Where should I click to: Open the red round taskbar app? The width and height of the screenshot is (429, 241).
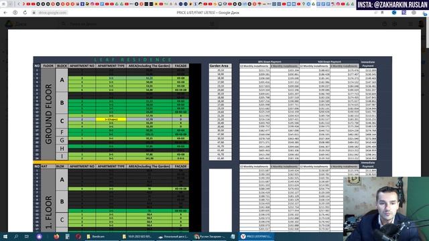(x=78, y=236)
